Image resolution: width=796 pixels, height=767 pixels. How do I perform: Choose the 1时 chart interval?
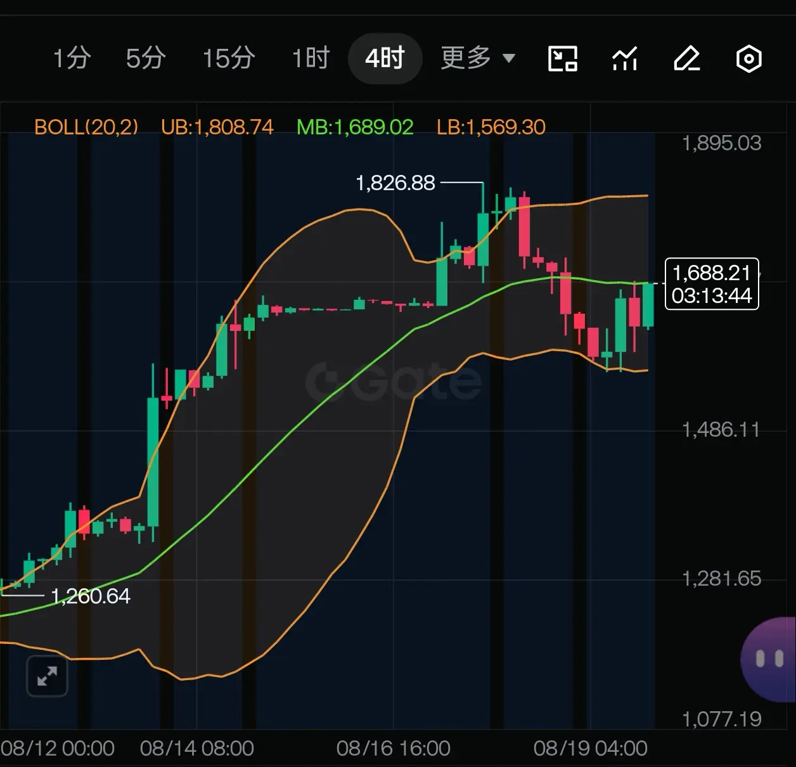(311, 58)
